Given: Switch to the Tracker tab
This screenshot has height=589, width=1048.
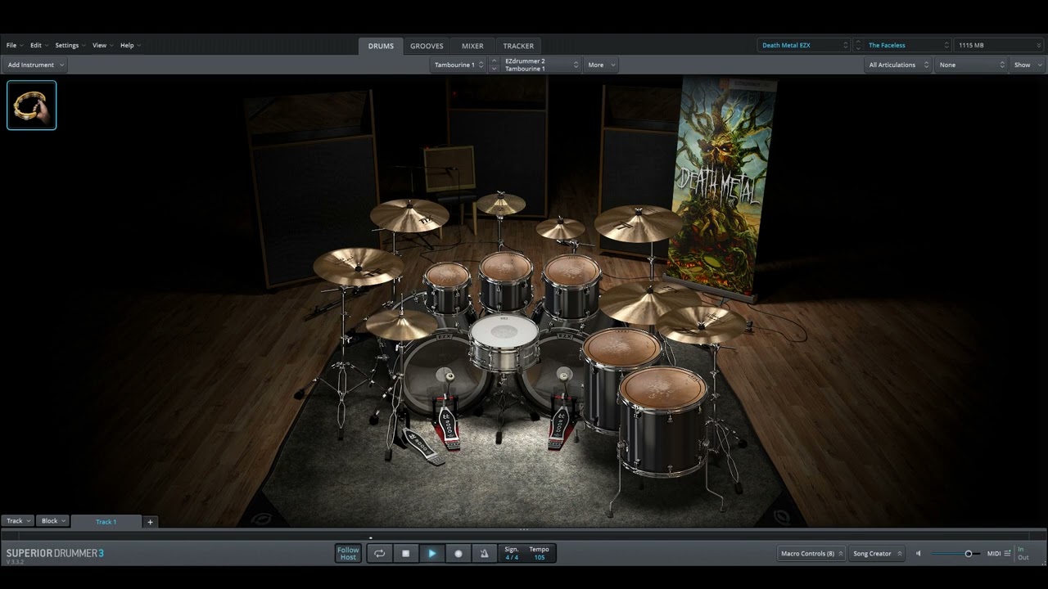Looking at the screenshot, I should tap(518, 46).
